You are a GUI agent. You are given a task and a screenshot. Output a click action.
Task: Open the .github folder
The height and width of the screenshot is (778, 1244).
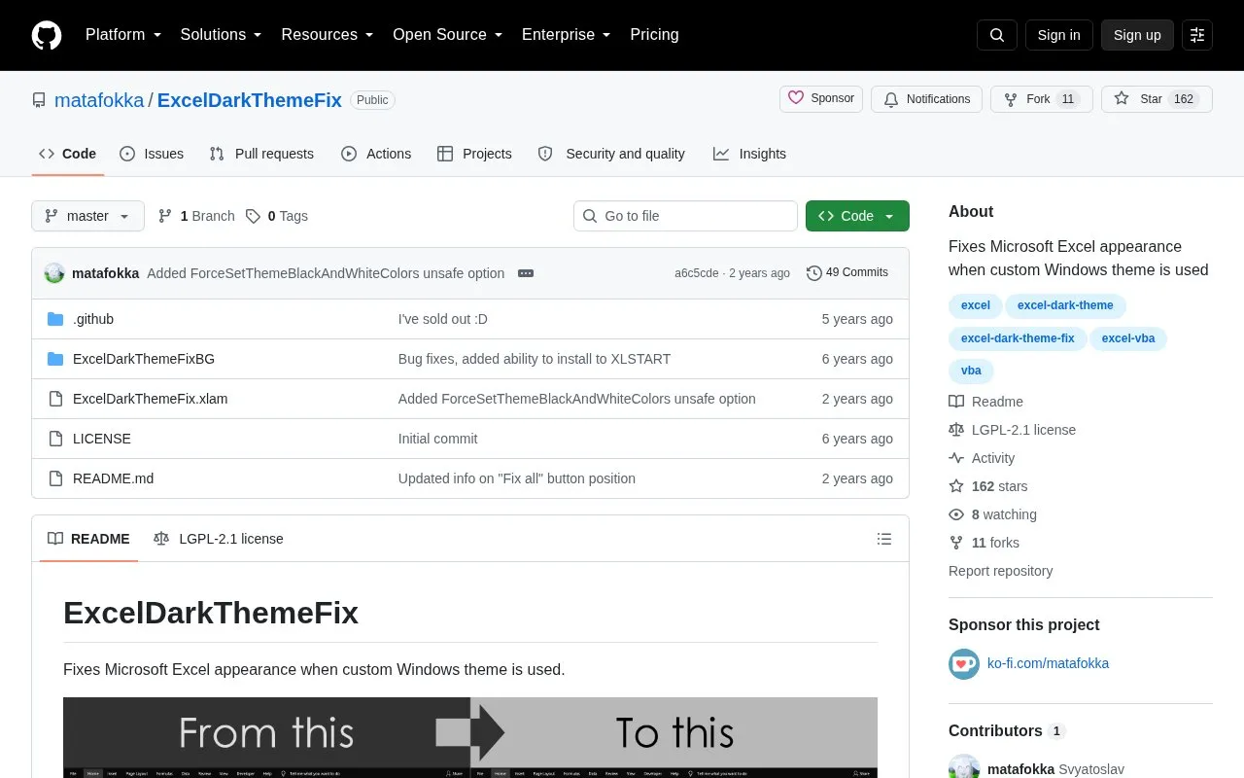(x=93, y=319)
